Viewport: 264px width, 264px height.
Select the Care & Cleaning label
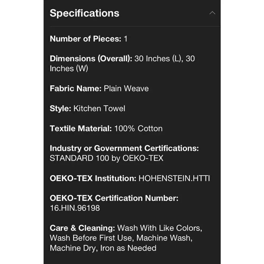[82, 228]
